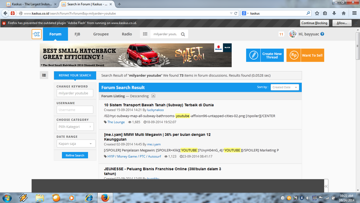Click the Kaskus header search box

pos(165,34)
